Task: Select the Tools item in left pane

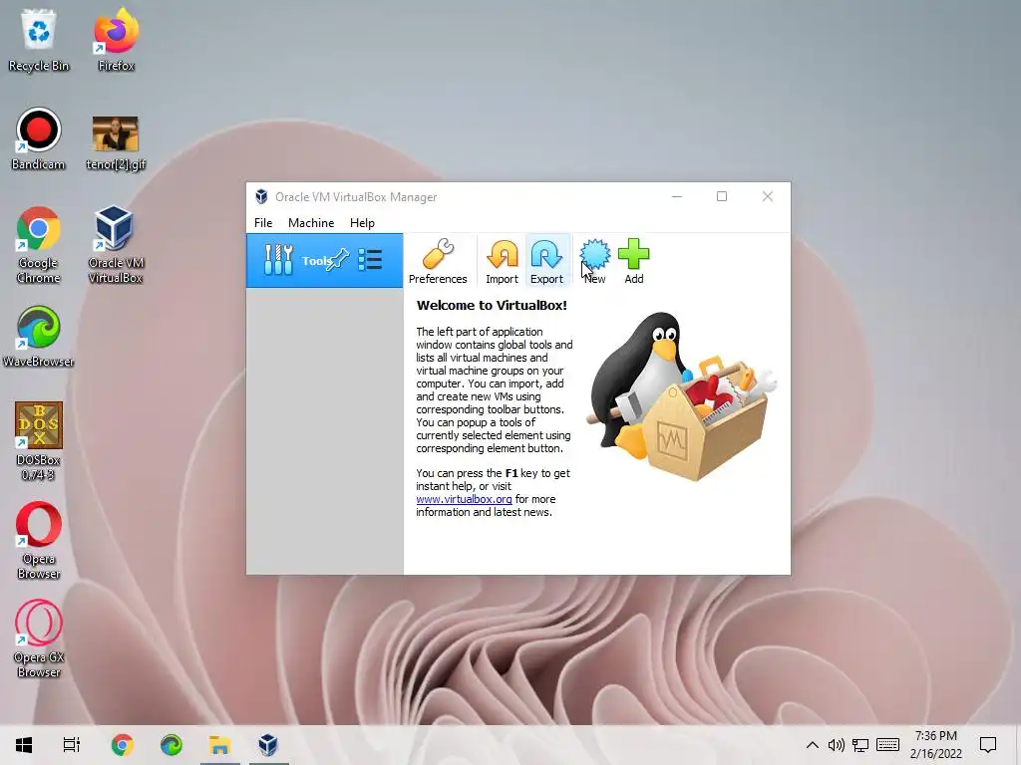Action: click(x=324, y=260)
